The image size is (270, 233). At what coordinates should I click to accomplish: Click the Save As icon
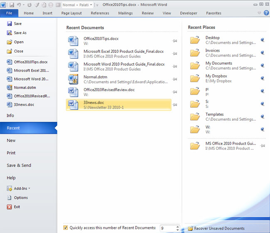[9, 33]
